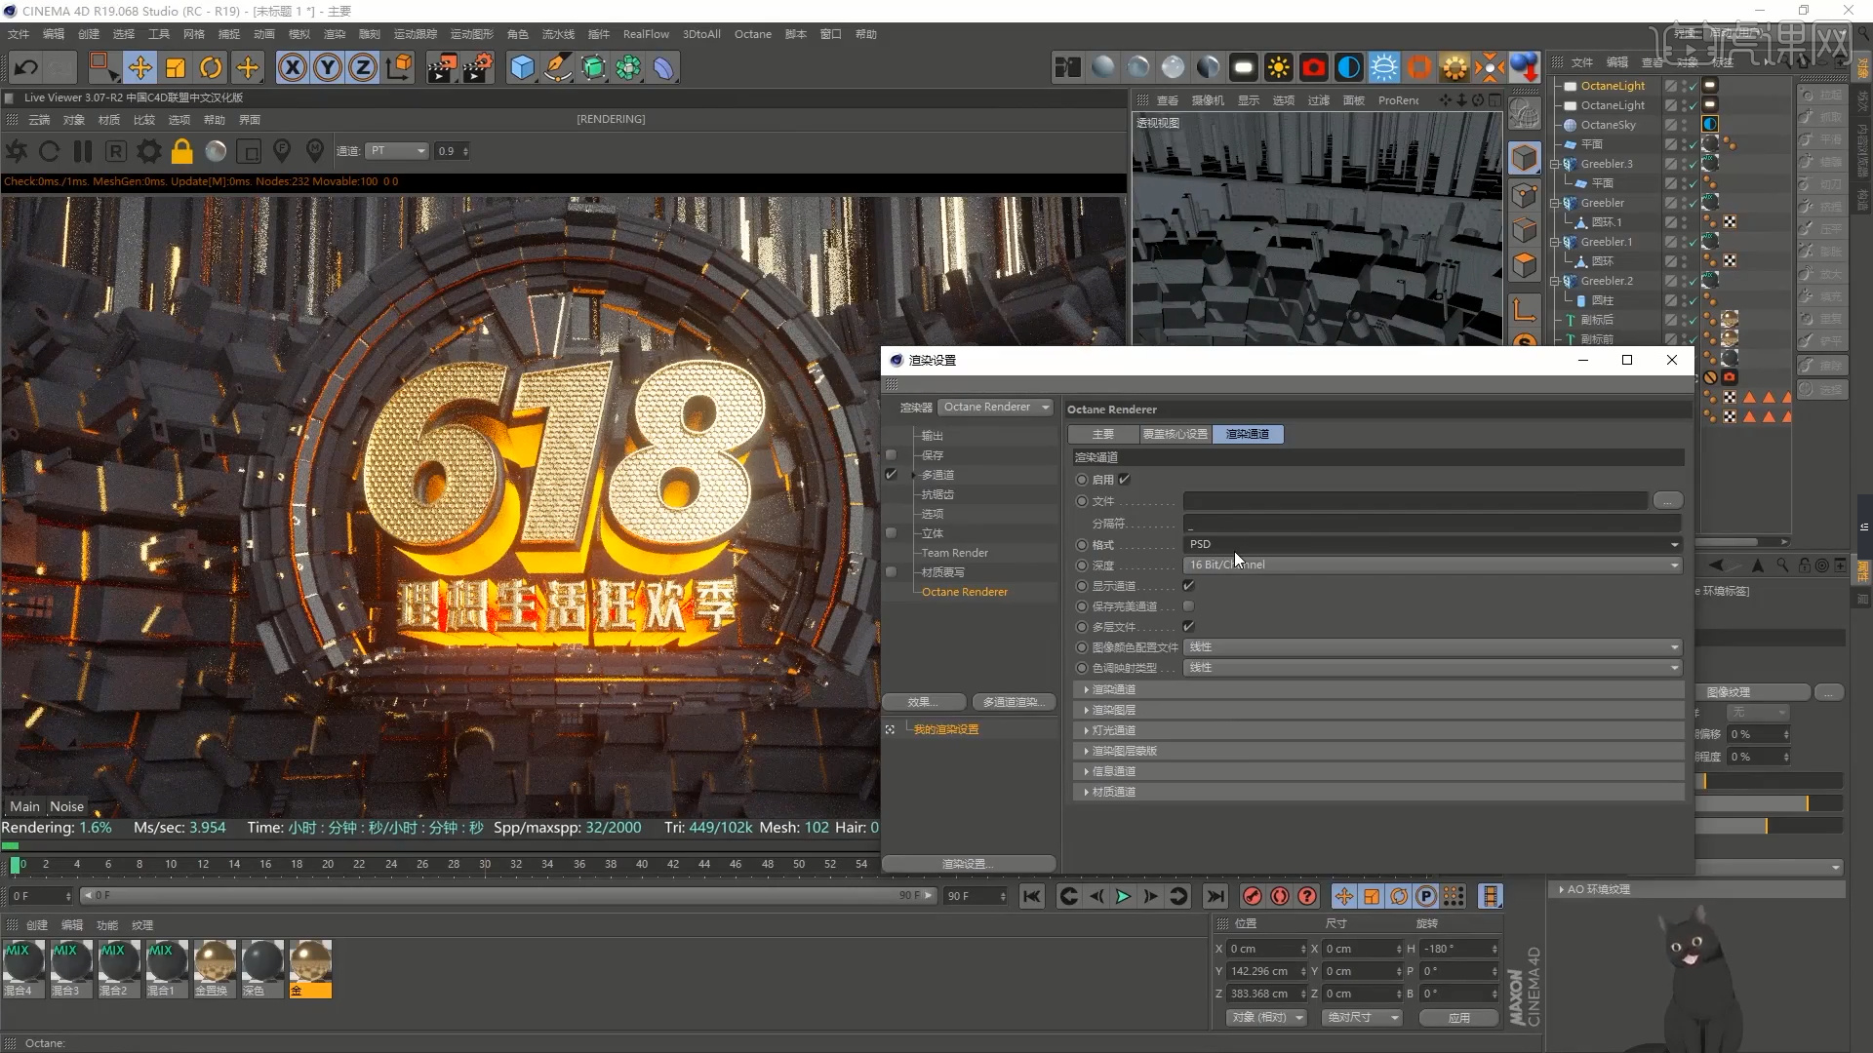Click the undo icon in the top toolbar
This screenshot has width=1873, height=1053.
point(25,66)
